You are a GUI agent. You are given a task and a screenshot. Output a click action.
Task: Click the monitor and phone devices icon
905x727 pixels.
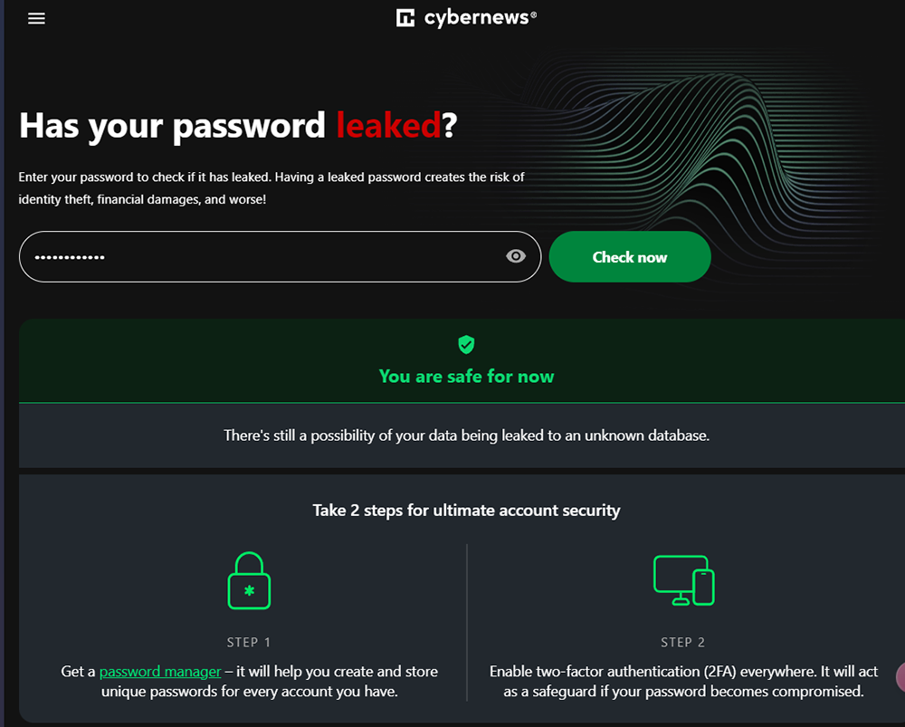coord(684,580)
